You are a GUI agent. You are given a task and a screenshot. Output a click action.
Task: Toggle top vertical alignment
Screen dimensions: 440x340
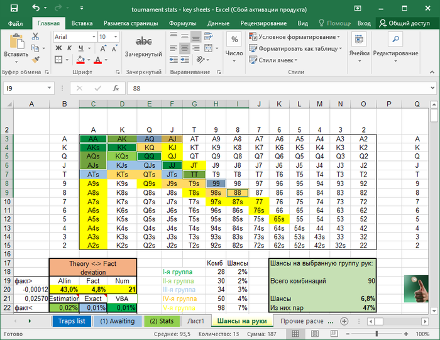[173, 36]
